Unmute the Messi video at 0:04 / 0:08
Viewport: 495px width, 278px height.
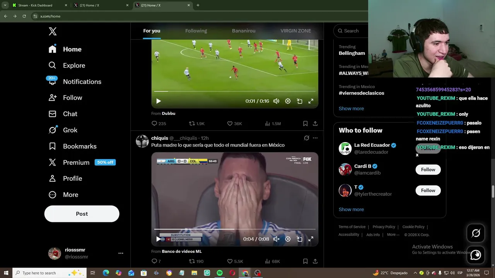[276, 239]
